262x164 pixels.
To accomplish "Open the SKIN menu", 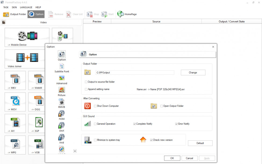I will point(14,7).
